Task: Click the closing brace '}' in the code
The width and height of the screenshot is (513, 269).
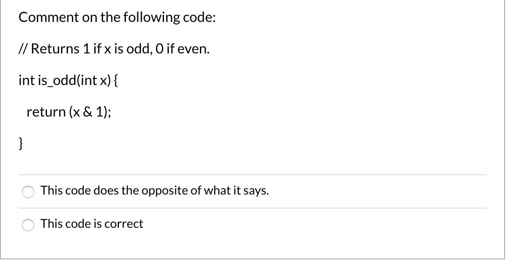Action: (21, 143)
